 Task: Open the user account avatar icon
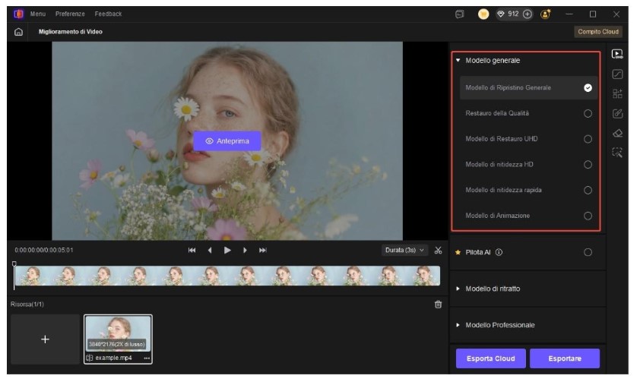click(545, 14)
